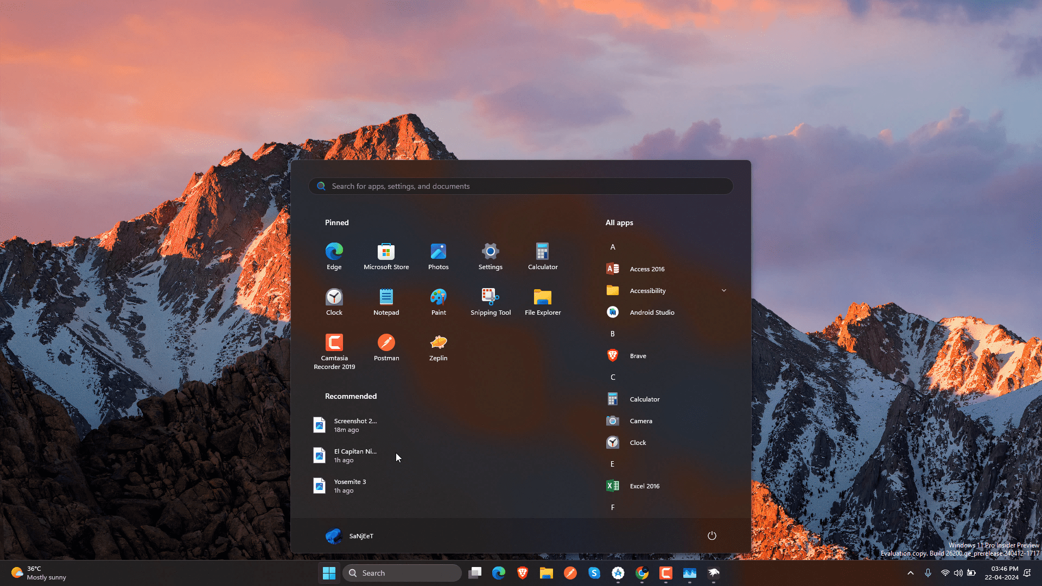The image size is (1042, 586).
Task: Open Android Studio in All apps
Action: pos(651,312)
